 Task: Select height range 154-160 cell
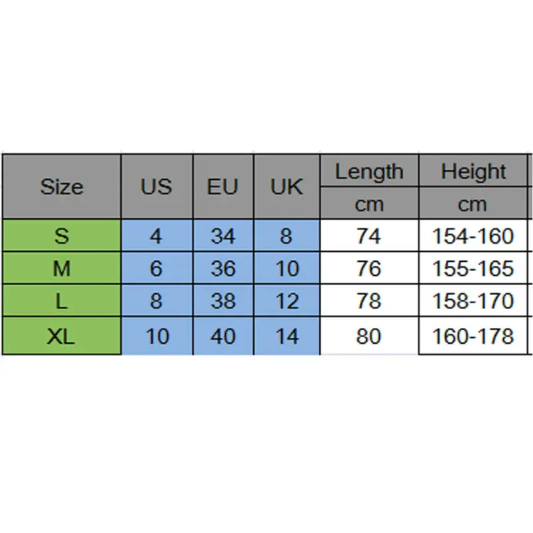474,236
